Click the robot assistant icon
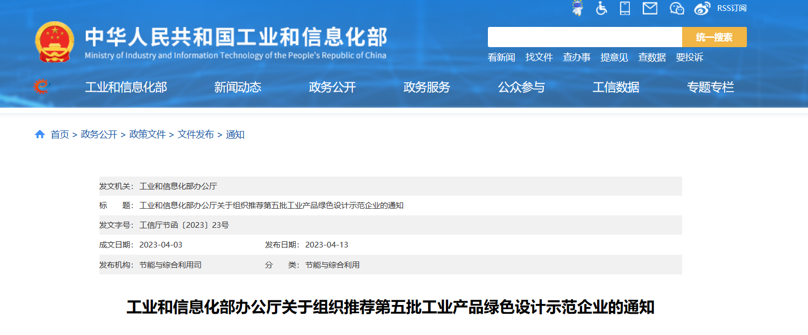Screen dimensions: 808x335 pos(577,8)
